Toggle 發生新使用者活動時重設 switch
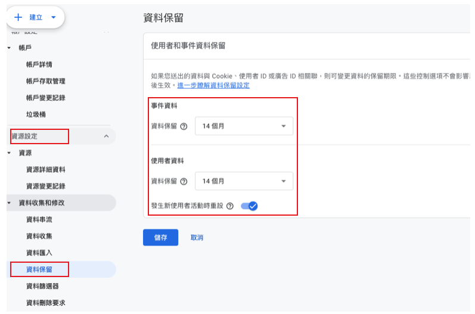The image size is (475, 314). (x=249, y=206)
